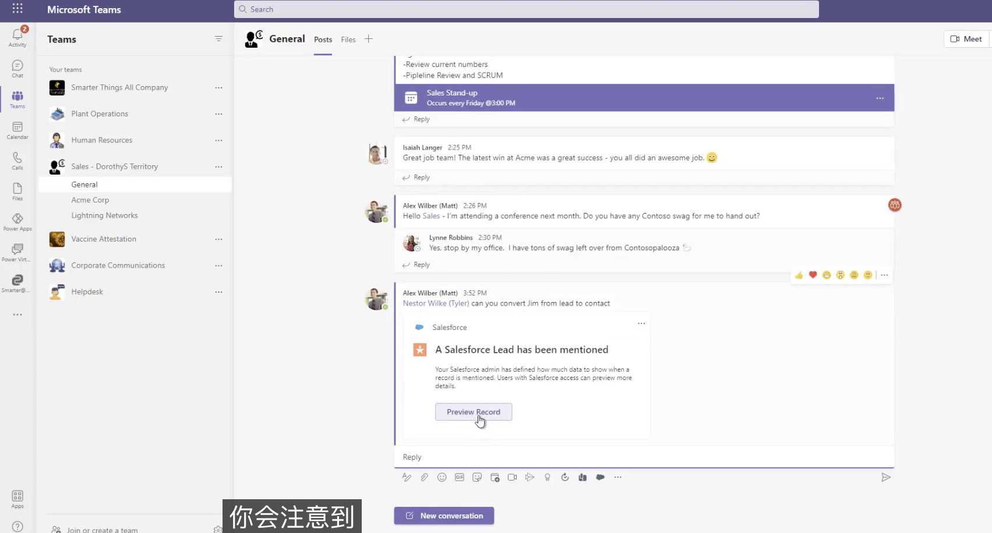The image size is (992, 533).
Task: Open more options for Human Resources team
Action: [x=218, y=140]
